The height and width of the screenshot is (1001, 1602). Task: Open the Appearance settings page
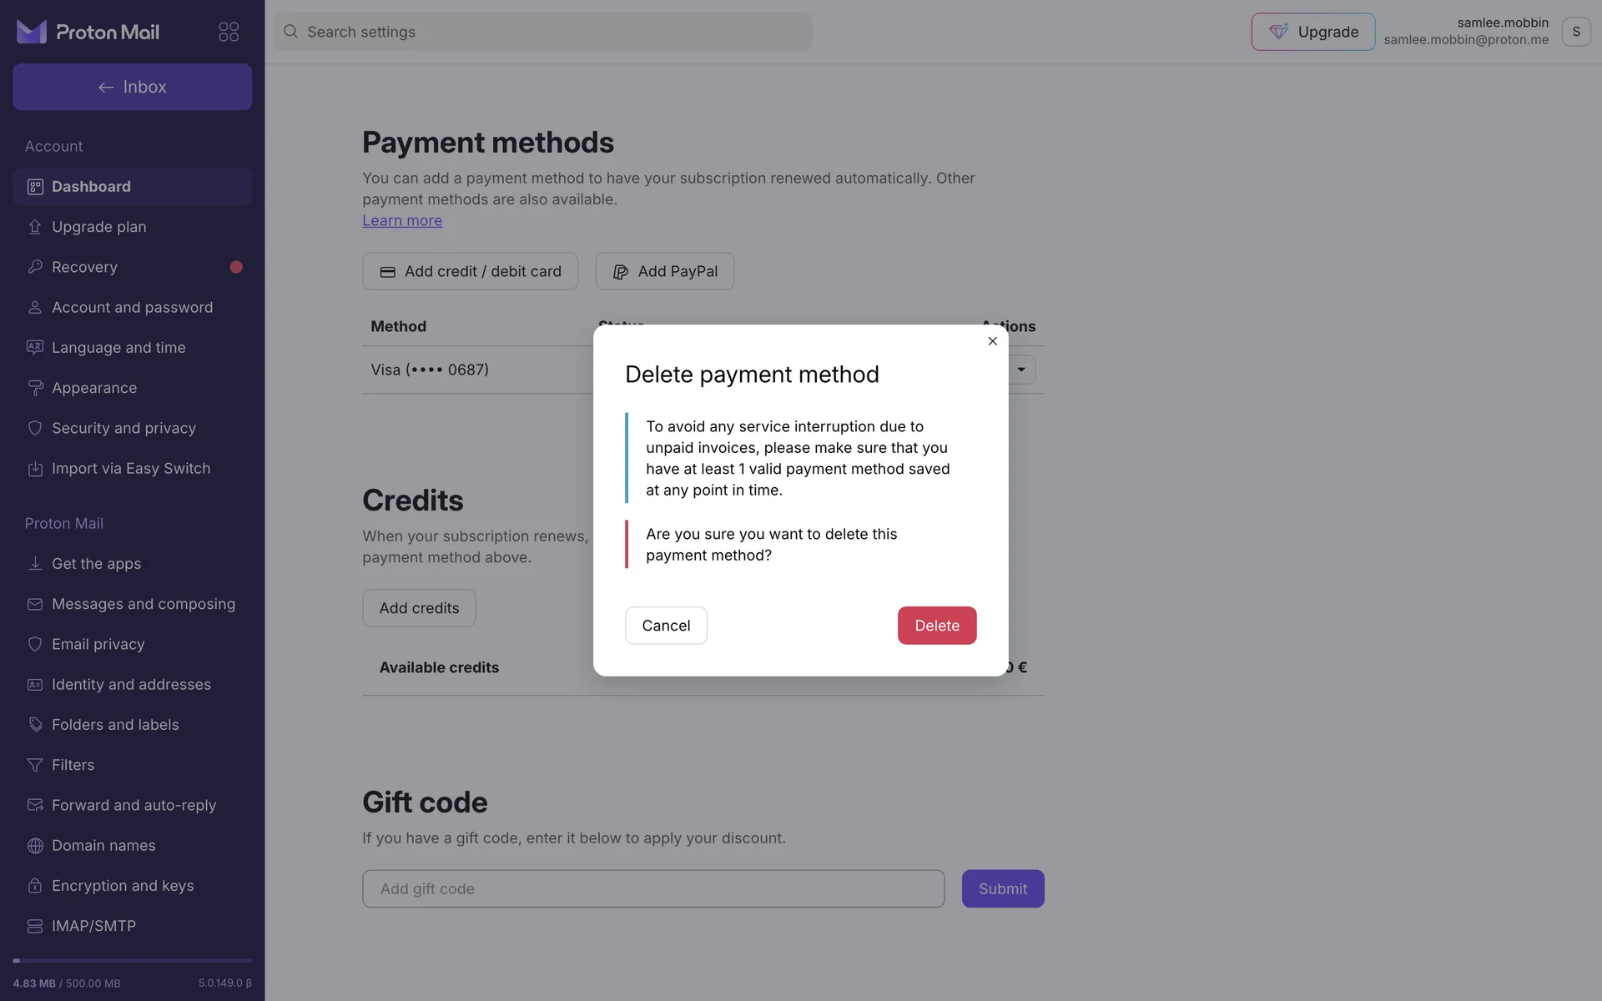click(x=94, y=388)
